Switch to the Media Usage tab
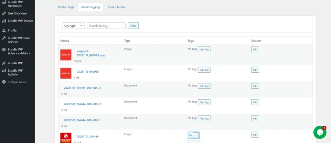The height and width of the screenshot is (143, 331). coord(66,7)
